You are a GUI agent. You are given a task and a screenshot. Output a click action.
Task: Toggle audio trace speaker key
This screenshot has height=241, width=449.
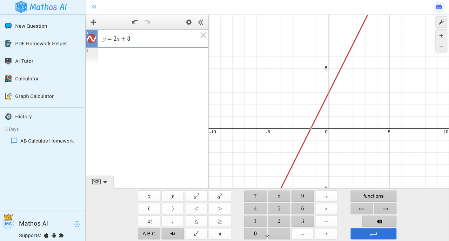coord(172,234)
